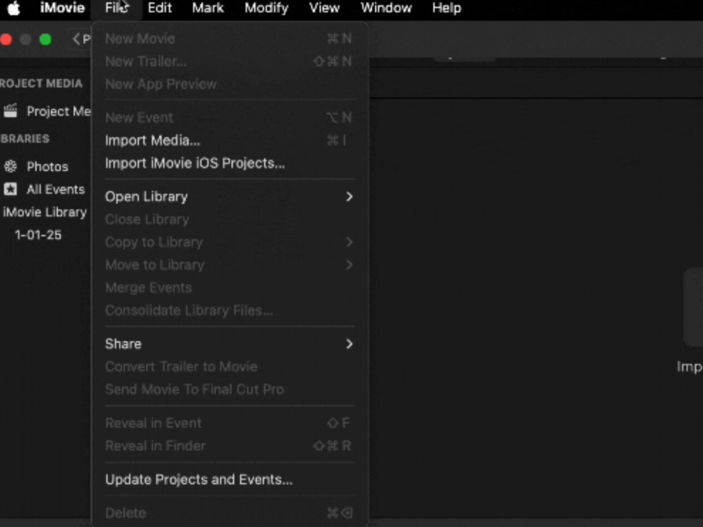This screenshot has height=527, width=703.
Task: Choose Update Projects and Events
Action: pyautogui.click(x=198, y=480)
